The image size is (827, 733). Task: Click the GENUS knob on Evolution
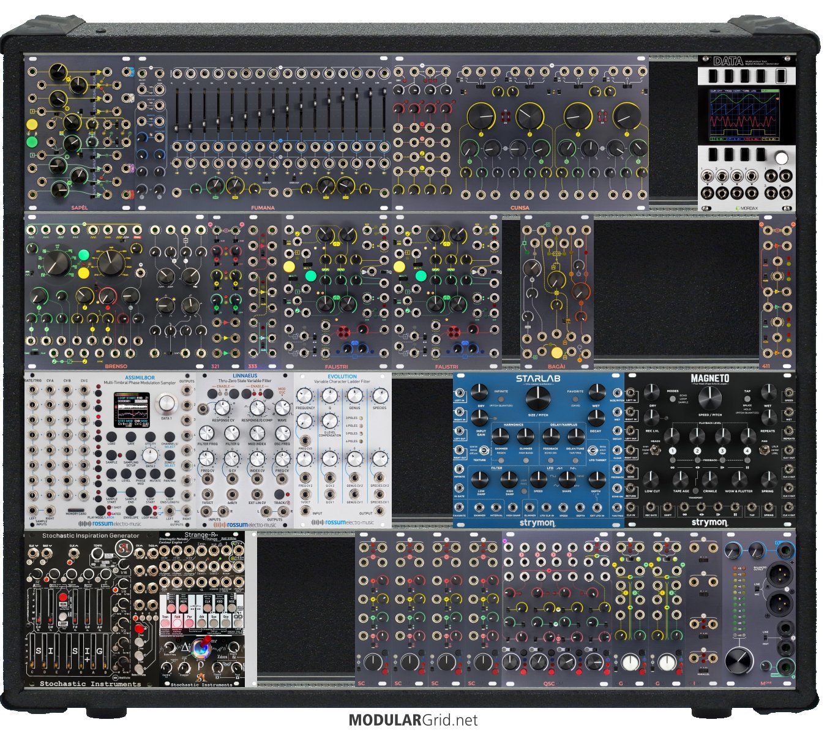click(354, 395)
